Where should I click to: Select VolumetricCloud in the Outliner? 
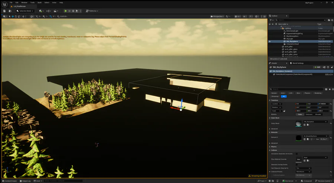[x=292, y=44]
